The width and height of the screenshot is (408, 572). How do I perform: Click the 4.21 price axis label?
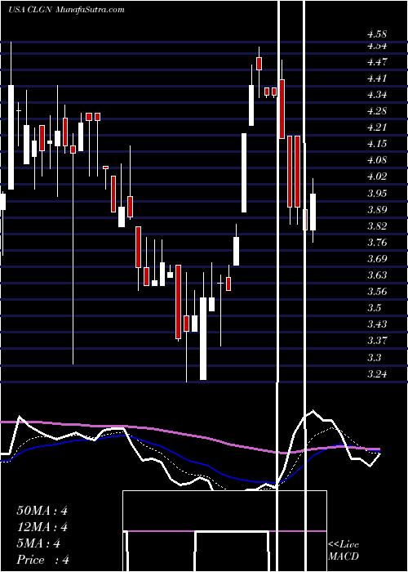377,127
